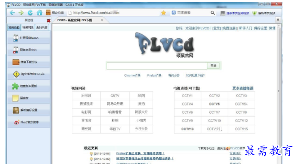The image size is (296, 164).
Task: Open Flvcd official Weibo sidebar item
Action: 29,122
